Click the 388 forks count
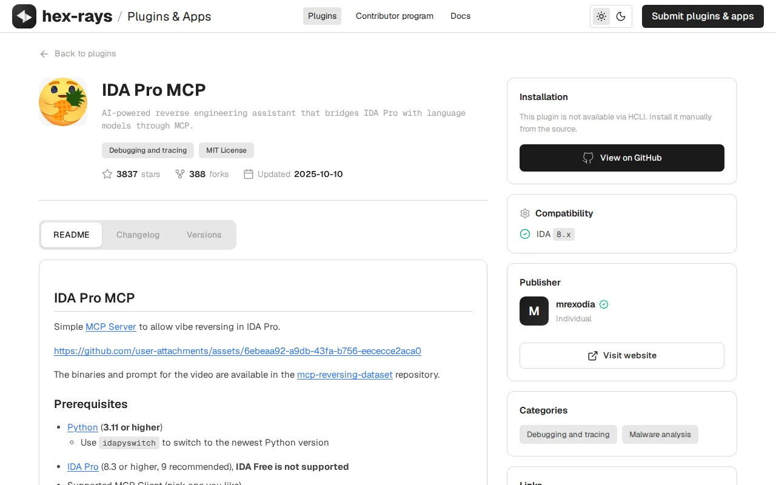The width and height of the screenshot is (776, 485). (x=197, y=174)
